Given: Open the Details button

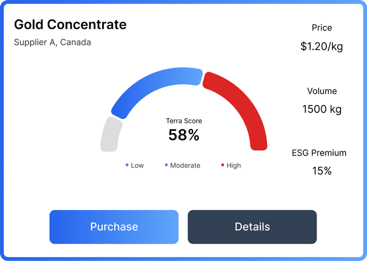Looking at the screenshot, I should (252, 227).
